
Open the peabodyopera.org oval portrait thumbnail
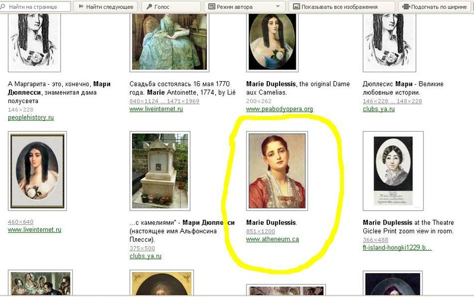click(x=272, y=41)
